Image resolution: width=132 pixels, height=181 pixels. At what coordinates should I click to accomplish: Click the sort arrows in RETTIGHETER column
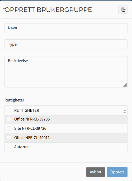125,112
